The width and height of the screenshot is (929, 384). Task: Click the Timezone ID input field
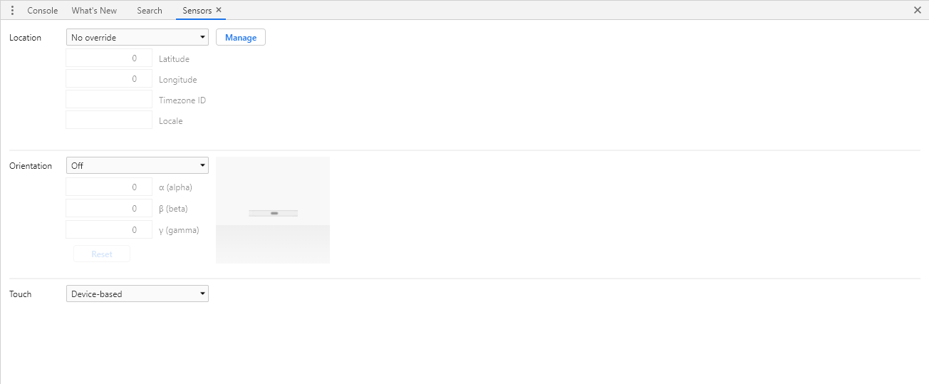(109, 100)
